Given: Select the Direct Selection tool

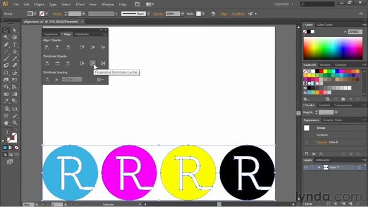Looking at the screenshot, I should [x=14, y=30].
